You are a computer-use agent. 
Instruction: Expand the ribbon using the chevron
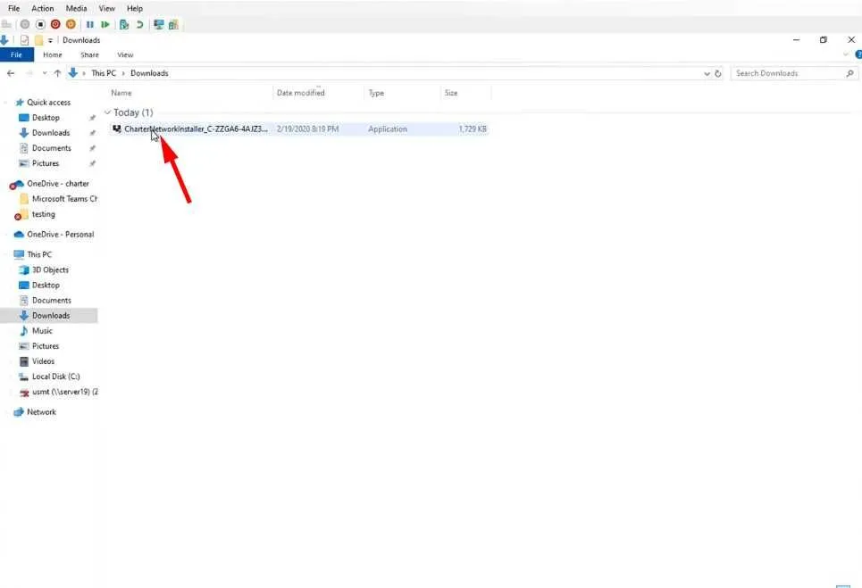click(x=846, y=55)
